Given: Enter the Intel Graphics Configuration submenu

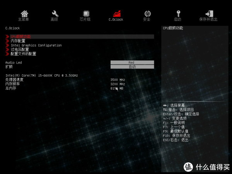Looking at the screenshot, I should tap(36, 45).
